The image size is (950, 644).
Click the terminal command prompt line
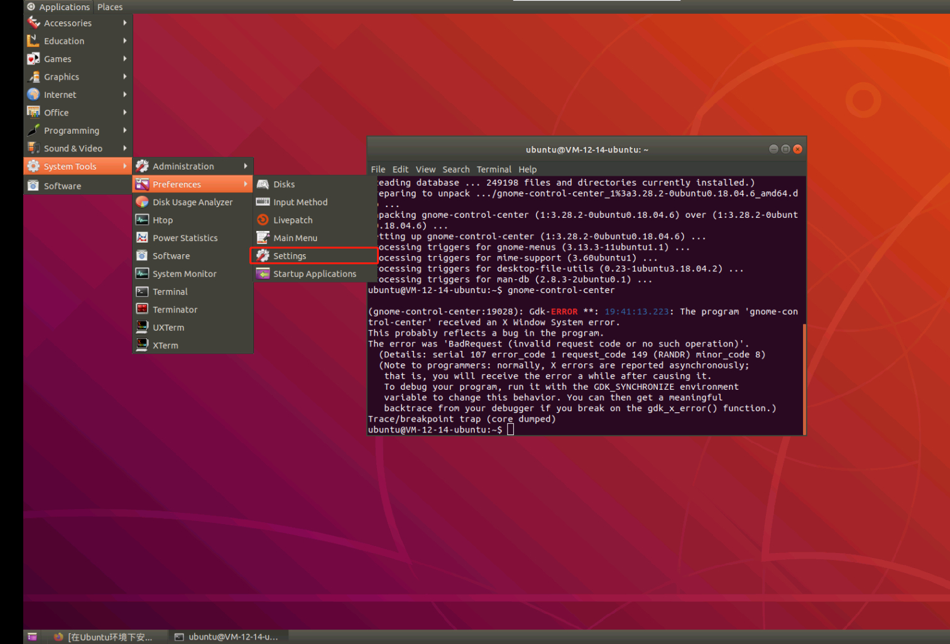441,429
